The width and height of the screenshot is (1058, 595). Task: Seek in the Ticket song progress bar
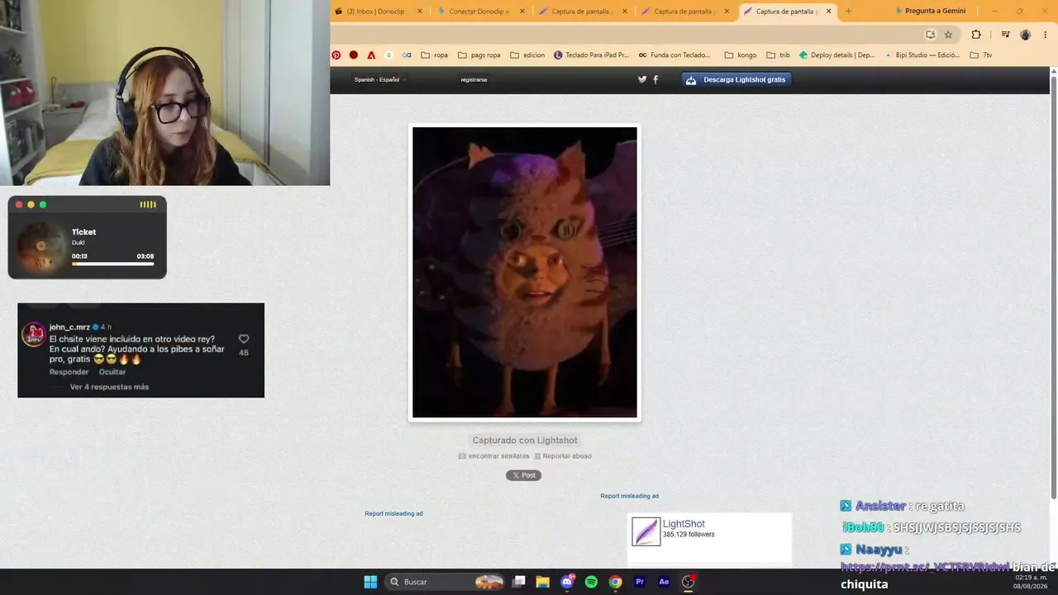(112, 264)
